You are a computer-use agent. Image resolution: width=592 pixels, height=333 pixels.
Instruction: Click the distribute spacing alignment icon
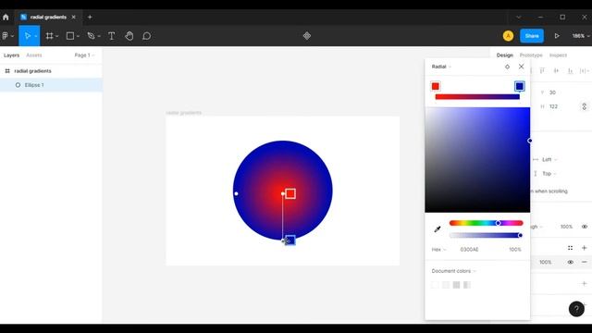584,70
